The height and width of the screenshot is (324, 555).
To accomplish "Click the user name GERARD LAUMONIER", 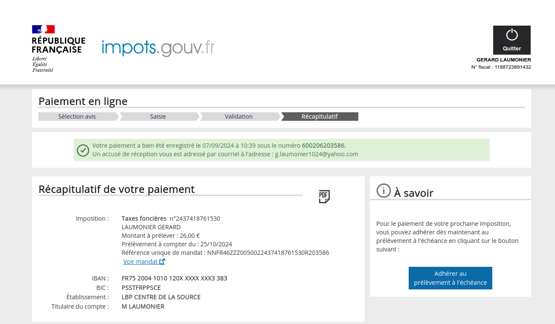I will click(x=503, y=60).
